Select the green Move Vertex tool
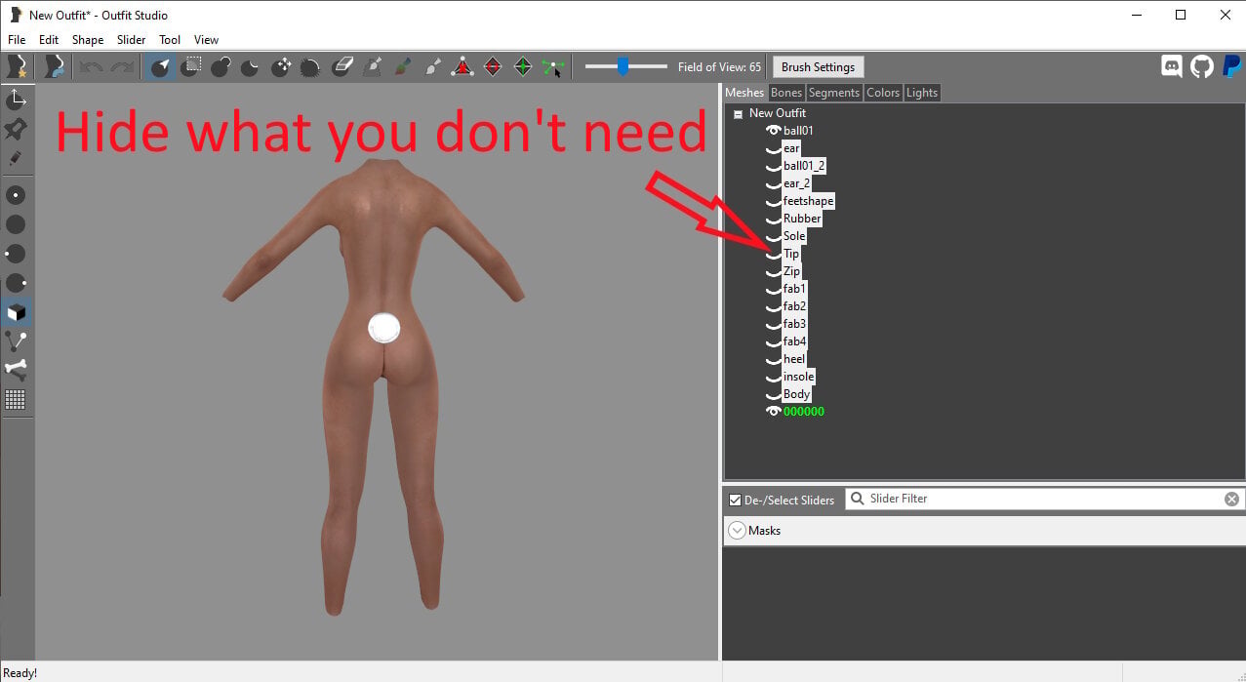Viewport: 1246px width, 682px height. pyautogui.click(x=553, y=67)
